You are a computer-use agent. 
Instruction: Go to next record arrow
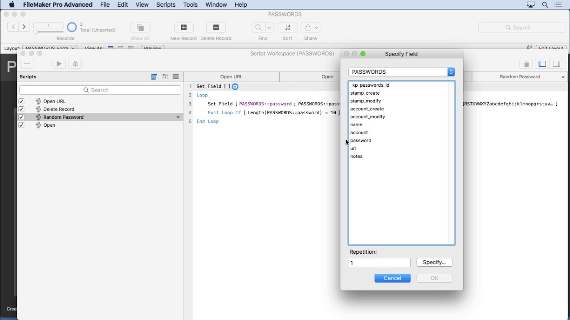point(24,27)
